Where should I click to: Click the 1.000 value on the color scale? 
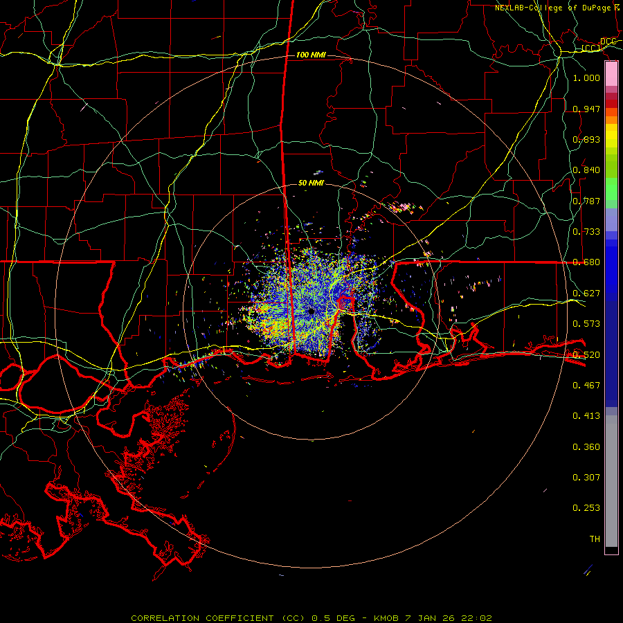[x=586, y=78]
